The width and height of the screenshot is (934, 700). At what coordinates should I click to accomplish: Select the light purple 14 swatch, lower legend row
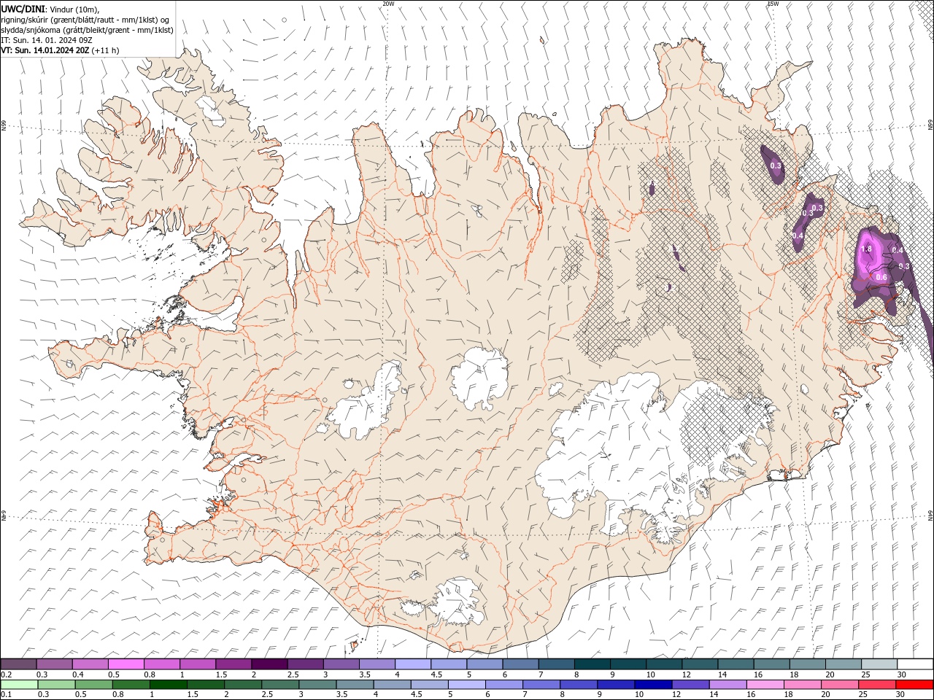click(x=727, y=685)
